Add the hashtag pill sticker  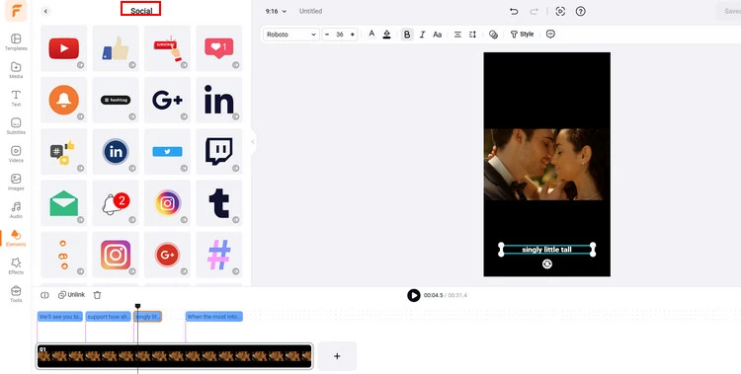pos(116,100)
